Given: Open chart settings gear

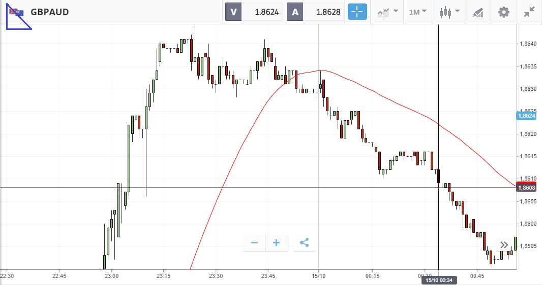Looking at the screenshot, I should click(x=503, y=12).
